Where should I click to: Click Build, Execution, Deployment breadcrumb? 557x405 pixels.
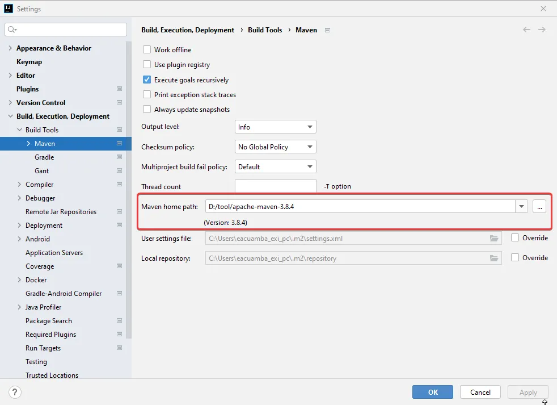188,30
